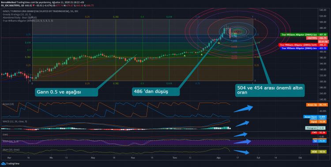Click the 0.25 Gann label left of the box
This screenshot has height=167, width=331.
(x=28, y=65)
